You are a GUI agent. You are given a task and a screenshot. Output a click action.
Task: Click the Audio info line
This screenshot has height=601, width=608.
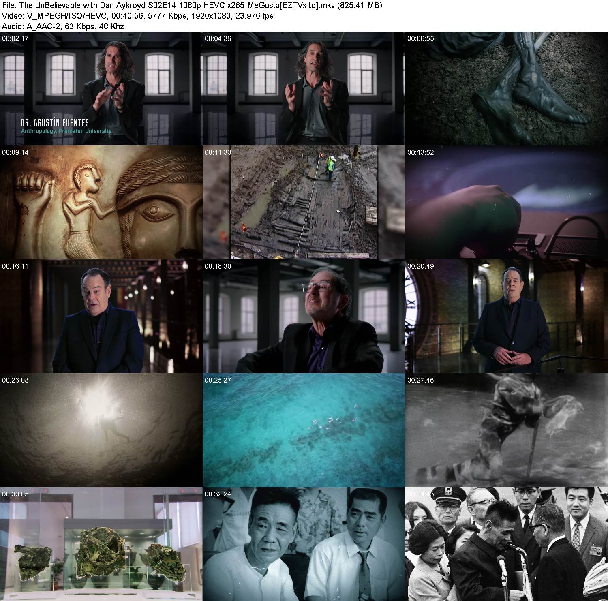click(63, 26)
